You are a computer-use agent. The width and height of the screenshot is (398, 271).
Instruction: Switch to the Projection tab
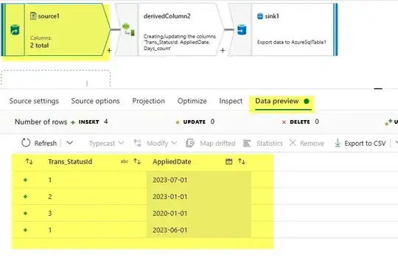point(148,101)
